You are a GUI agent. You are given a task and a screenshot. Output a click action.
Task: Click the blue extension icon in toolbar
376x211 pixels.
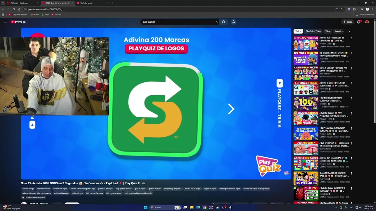349,9
